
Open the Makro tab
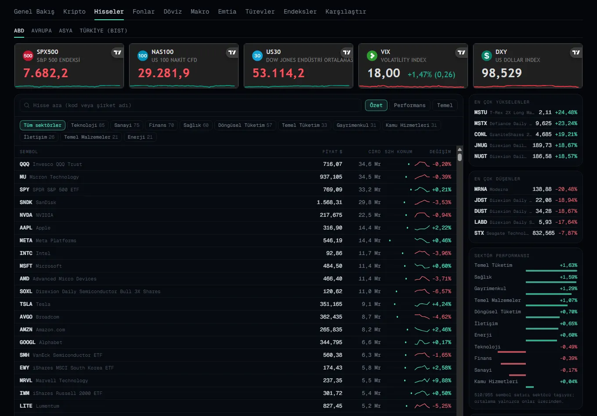tap(200, 11)
